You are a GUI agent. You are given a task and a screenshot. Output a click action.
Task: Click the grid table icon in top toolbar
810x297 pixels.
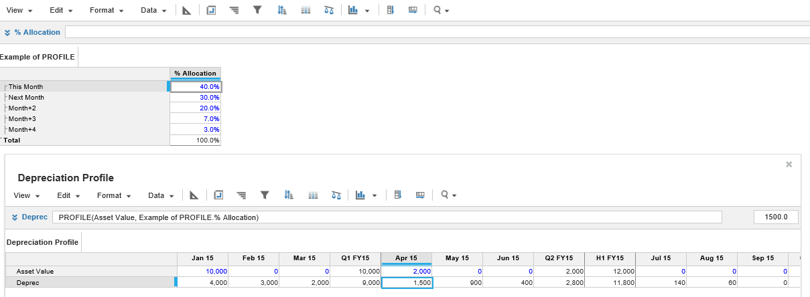(305, 11)
